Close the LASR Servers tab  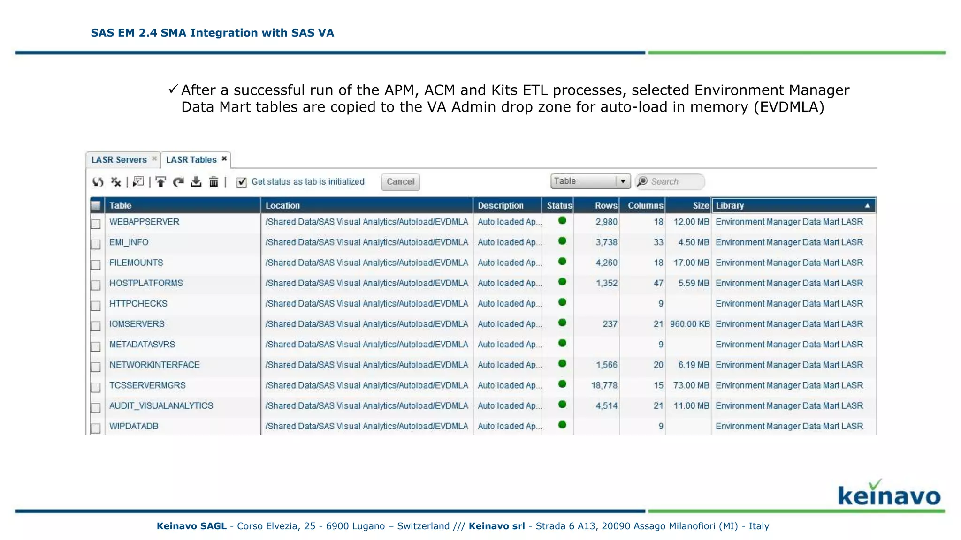(x=154, y=158)
